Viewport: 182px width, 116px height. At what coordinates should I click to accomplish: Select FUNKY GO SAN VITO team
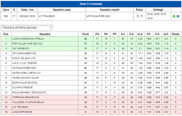point(24,58)
